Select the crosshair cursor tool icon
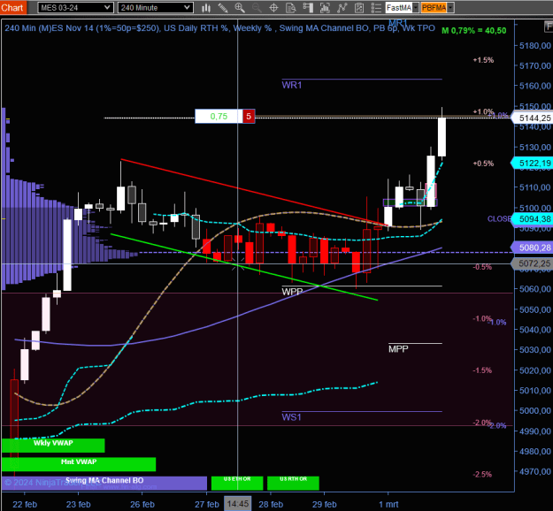Viewport: 553px width, 511px height. click(273, 8)
